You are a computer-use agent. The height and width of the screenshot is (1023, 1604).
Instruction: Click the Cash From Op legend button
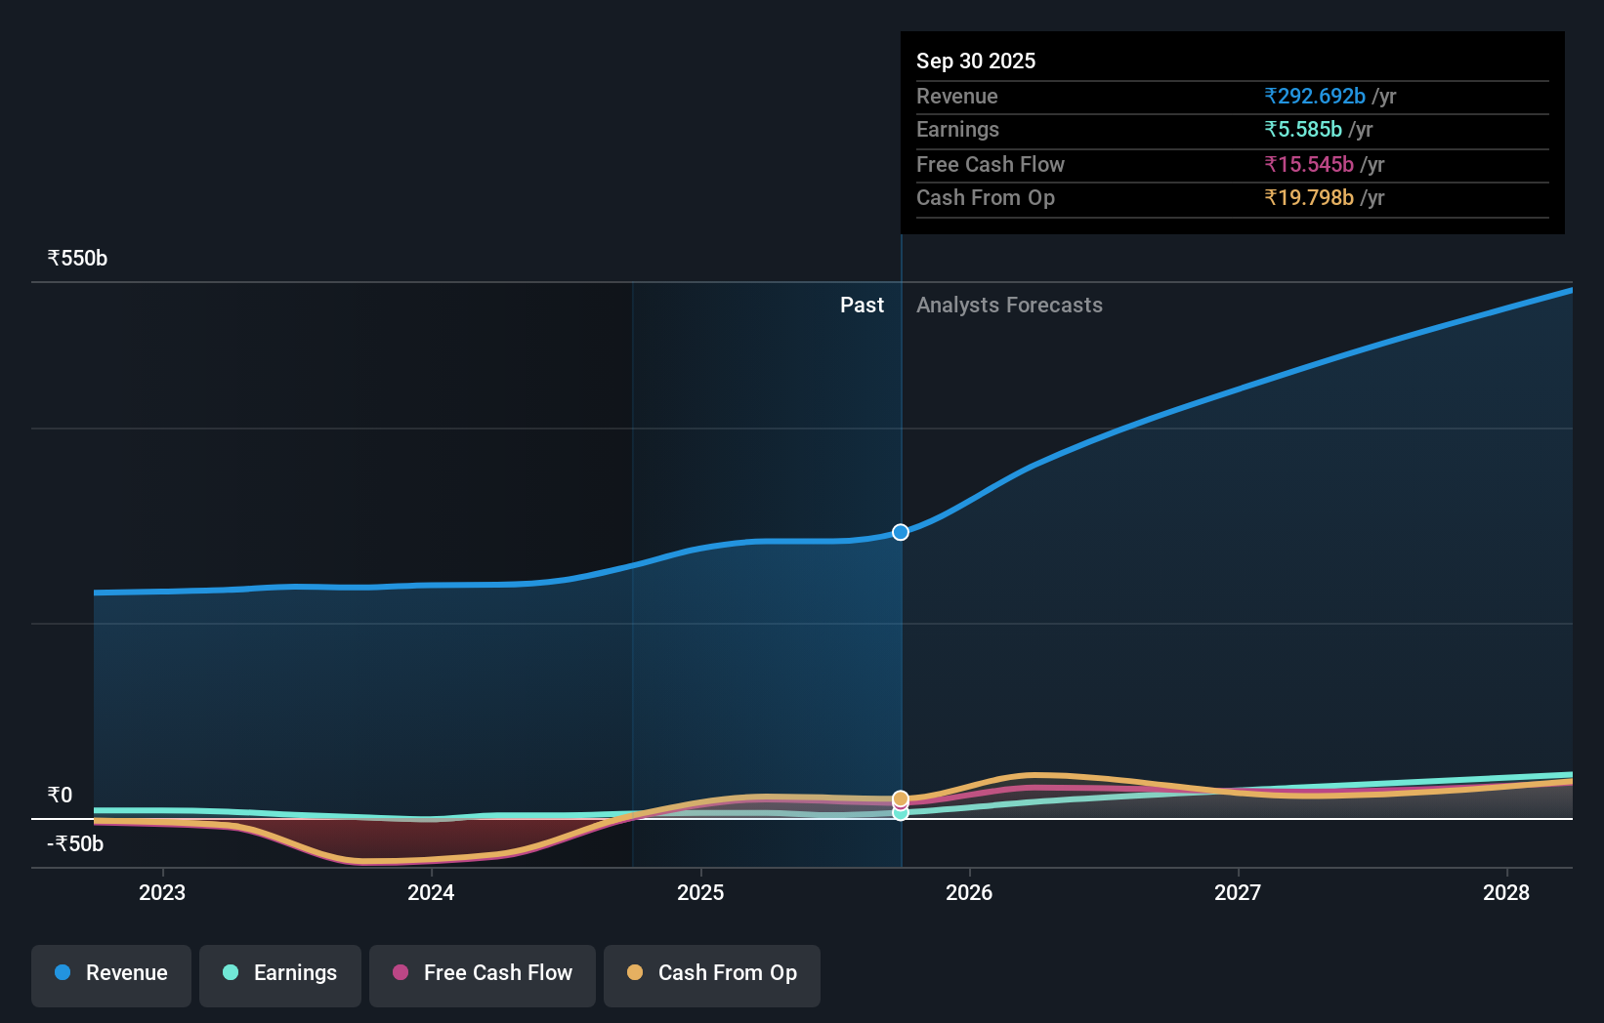coord(711,974)
